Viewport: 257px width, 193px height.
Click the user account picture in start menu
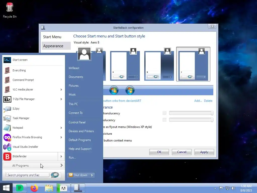(84, 54)
